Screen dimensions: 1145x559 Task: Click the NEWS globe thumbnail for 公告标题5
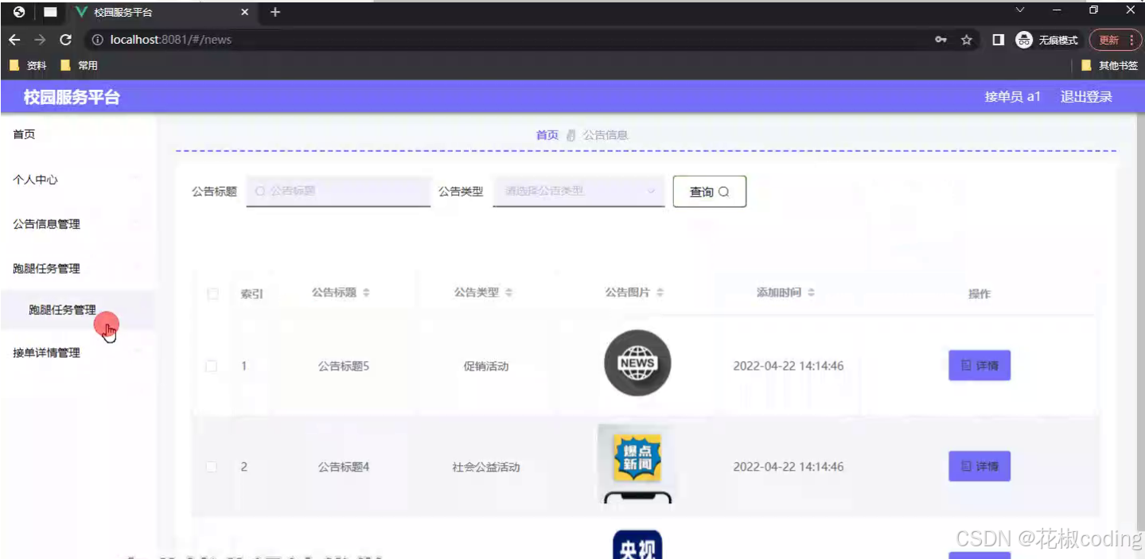[x=637, y=363]
